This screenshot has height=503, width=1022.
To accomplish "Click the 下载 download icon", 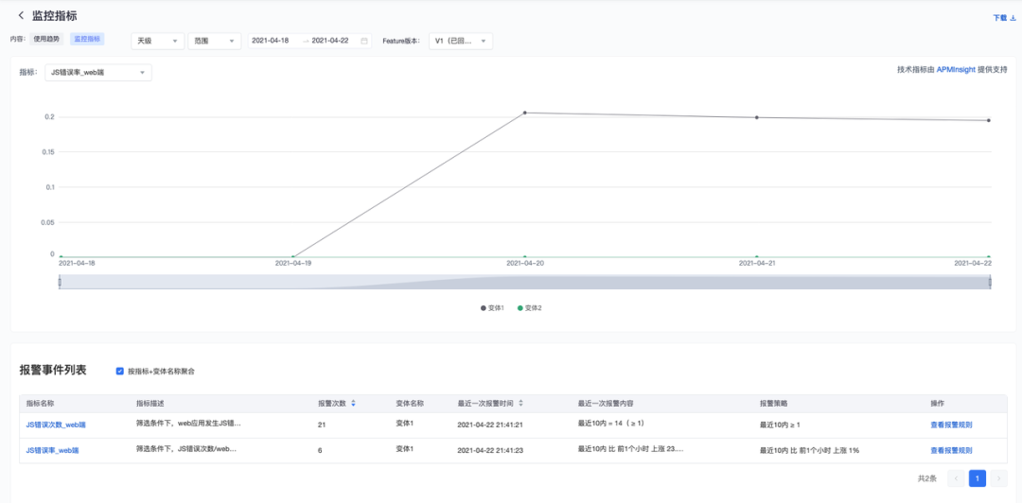I will click(x=1013, y=18).
